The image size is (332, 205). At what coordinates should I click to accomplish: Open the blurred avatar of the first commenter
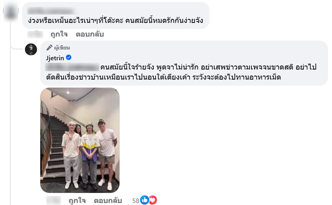pyautogui.click(x=10, y=12)
